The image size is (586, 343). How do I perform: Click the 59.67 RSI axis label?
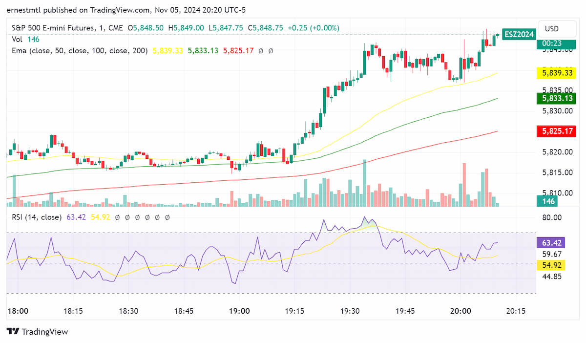point(552,254)
